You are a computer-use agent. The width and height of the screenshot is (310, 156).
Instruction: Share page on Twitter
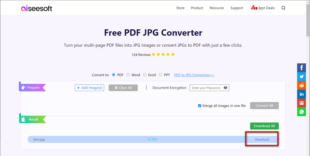click(x=301, y=76)
